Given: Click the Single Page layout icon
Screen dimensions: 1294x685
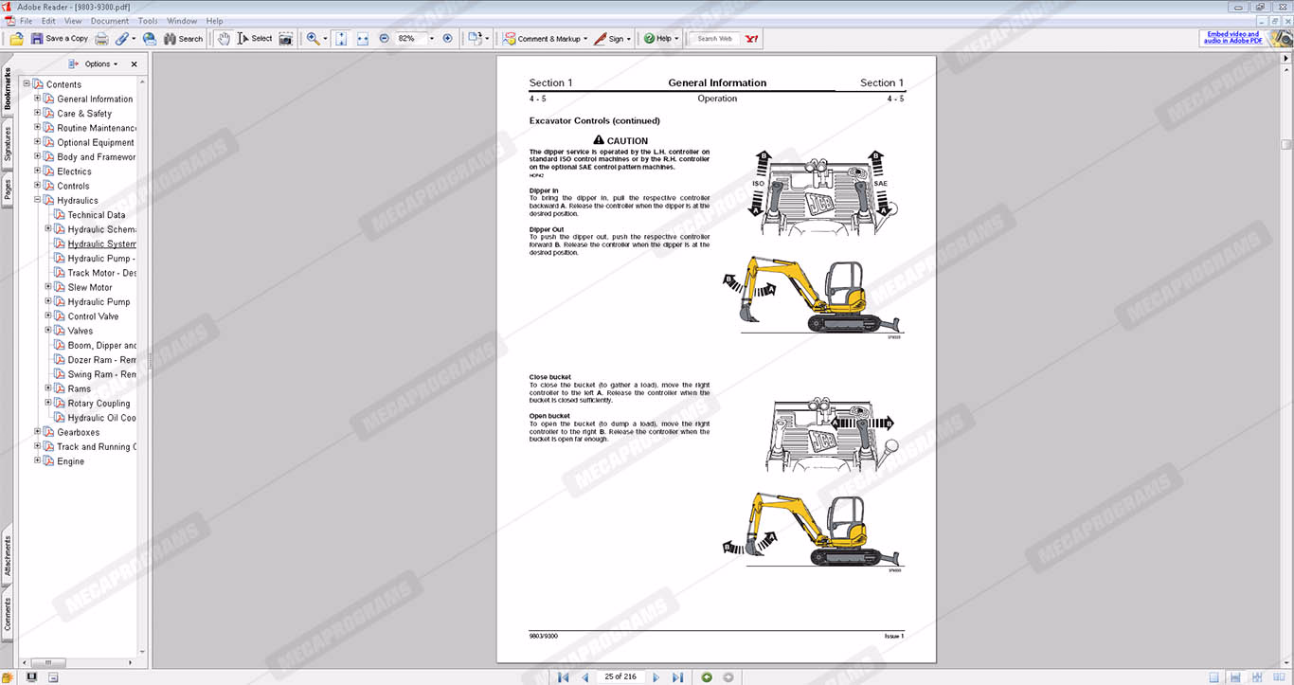Looking at the screenshot, I should coord(1214,677).
